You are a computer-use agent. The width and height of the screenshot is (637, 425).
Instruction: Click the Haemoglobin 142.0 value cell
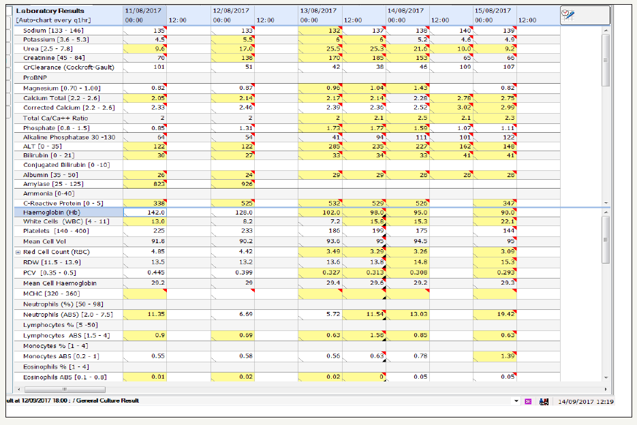pyautogui.click(x=144, y=212)
